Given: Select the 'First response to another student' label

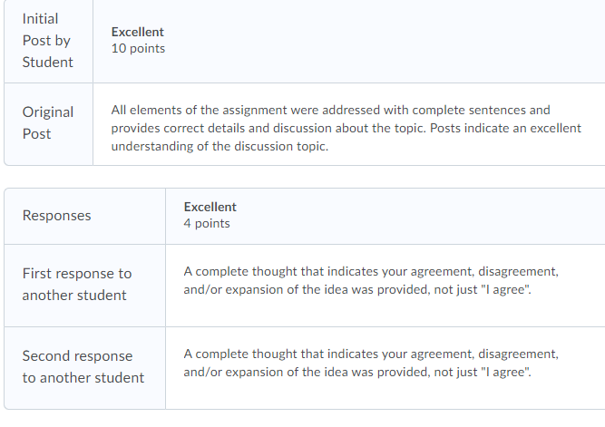Looking at the screenshot, I should point(77,285).
